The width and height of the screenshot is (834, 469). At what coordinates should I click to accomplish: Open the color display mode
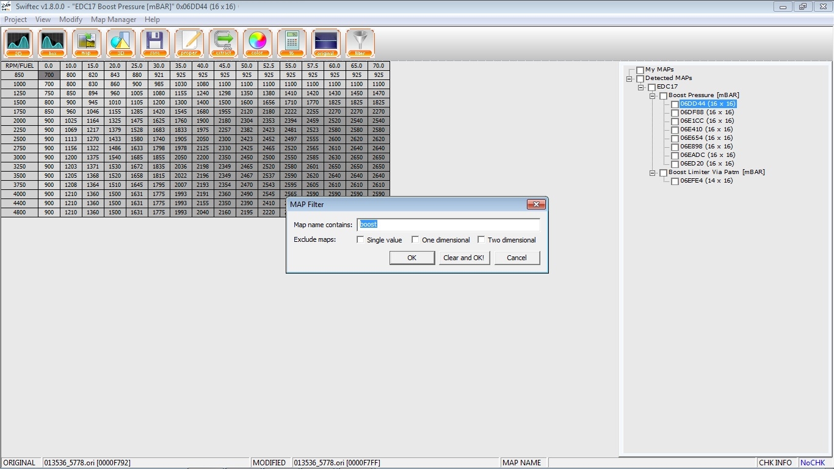257,43
